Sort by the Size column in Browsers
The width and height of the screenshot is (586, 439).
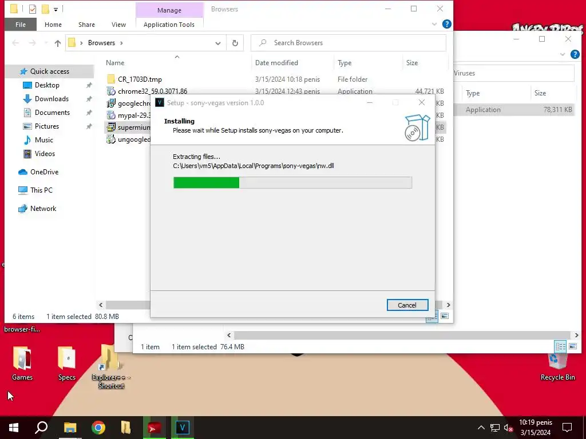[412, 63]
